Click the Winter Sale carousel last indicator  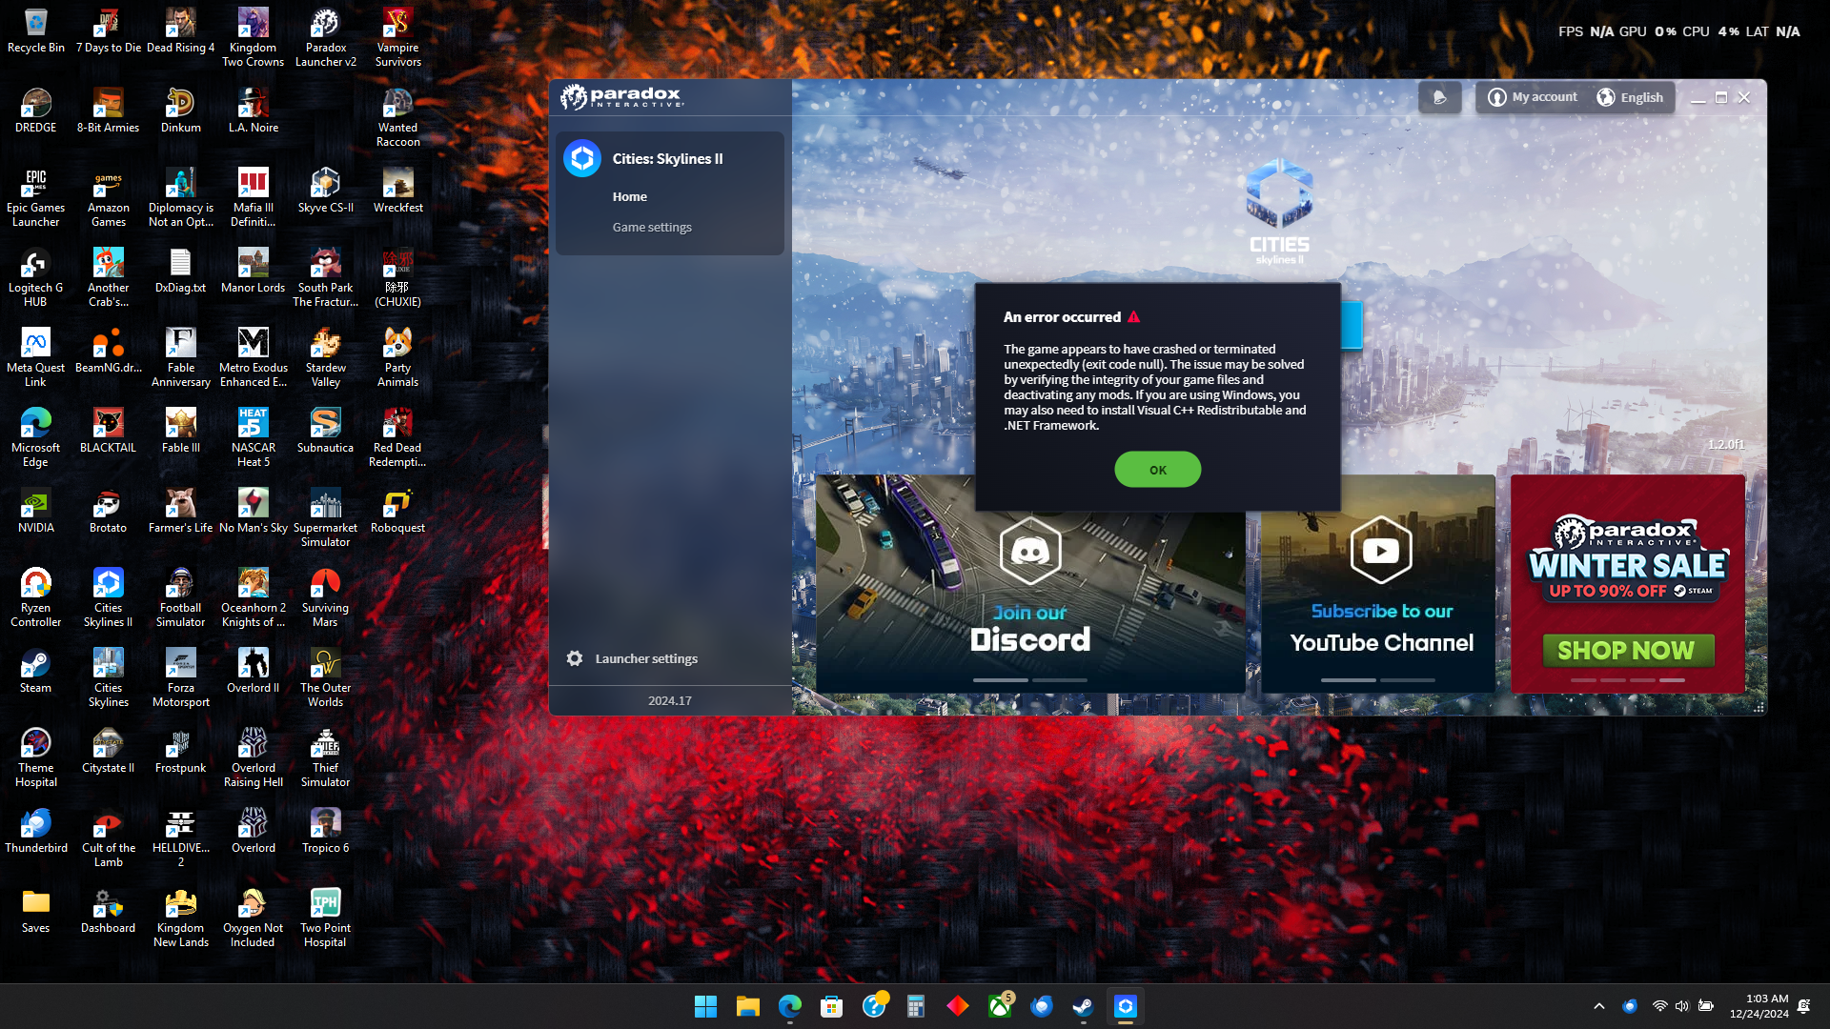pyautogui.click(x=1672, y=680)
